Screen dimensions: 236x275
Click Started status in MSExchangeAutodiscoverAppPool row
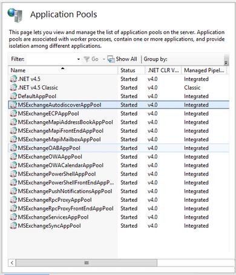point(129,105)
